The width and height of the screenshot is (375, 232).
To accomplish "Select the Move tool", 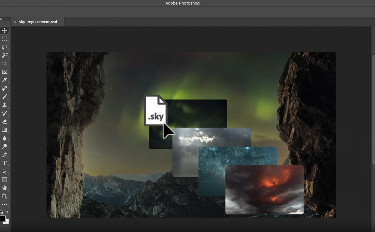I will [4, 30].
